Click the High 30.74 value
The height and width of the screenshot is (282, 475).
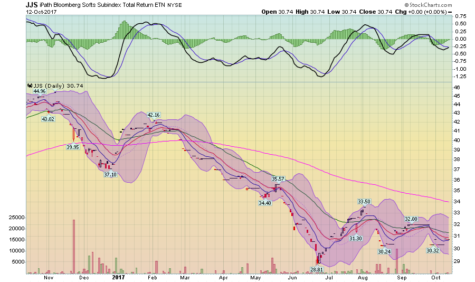pyautogui.click(x=310, y=12)
